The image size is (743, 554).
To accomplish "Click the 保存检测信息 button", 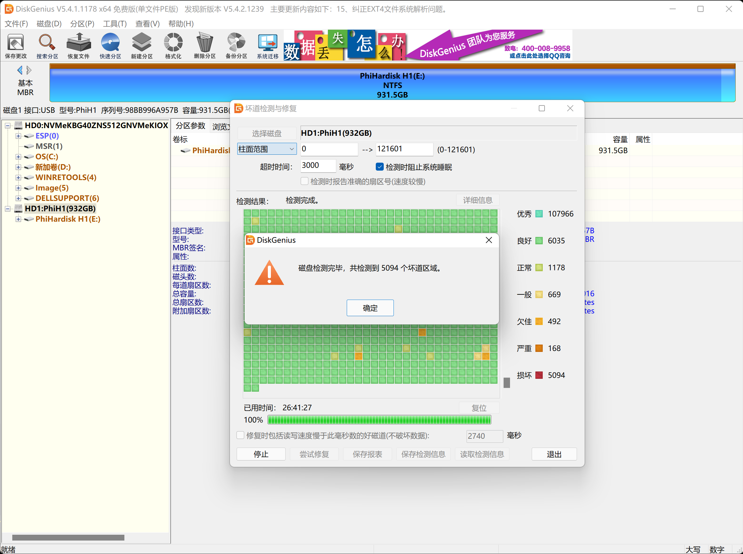I will pos(423,454).
